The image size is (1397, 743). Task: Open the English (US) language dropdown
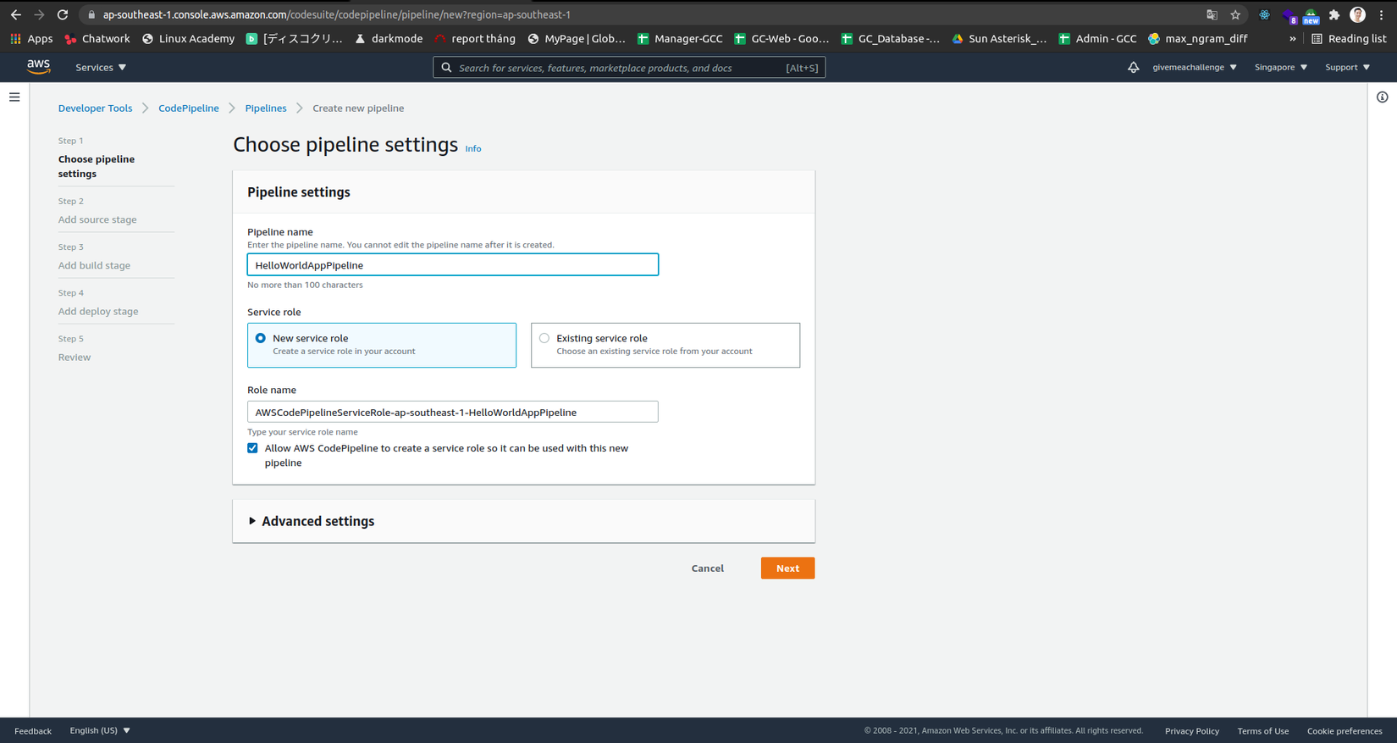(100, 730)
